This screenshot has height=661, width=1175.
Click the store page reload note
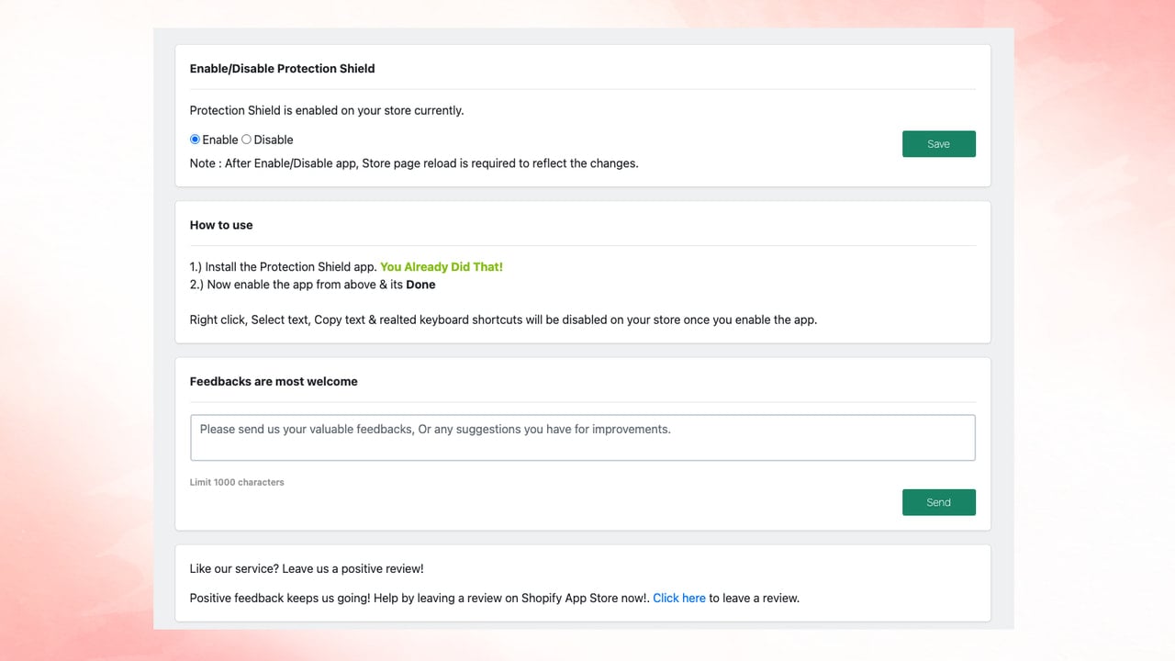[x=414, y=163]
